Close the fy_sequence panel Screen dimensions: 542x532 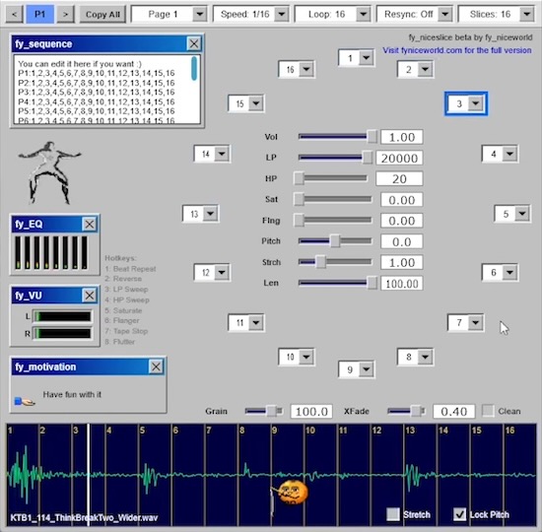(193, 43)
